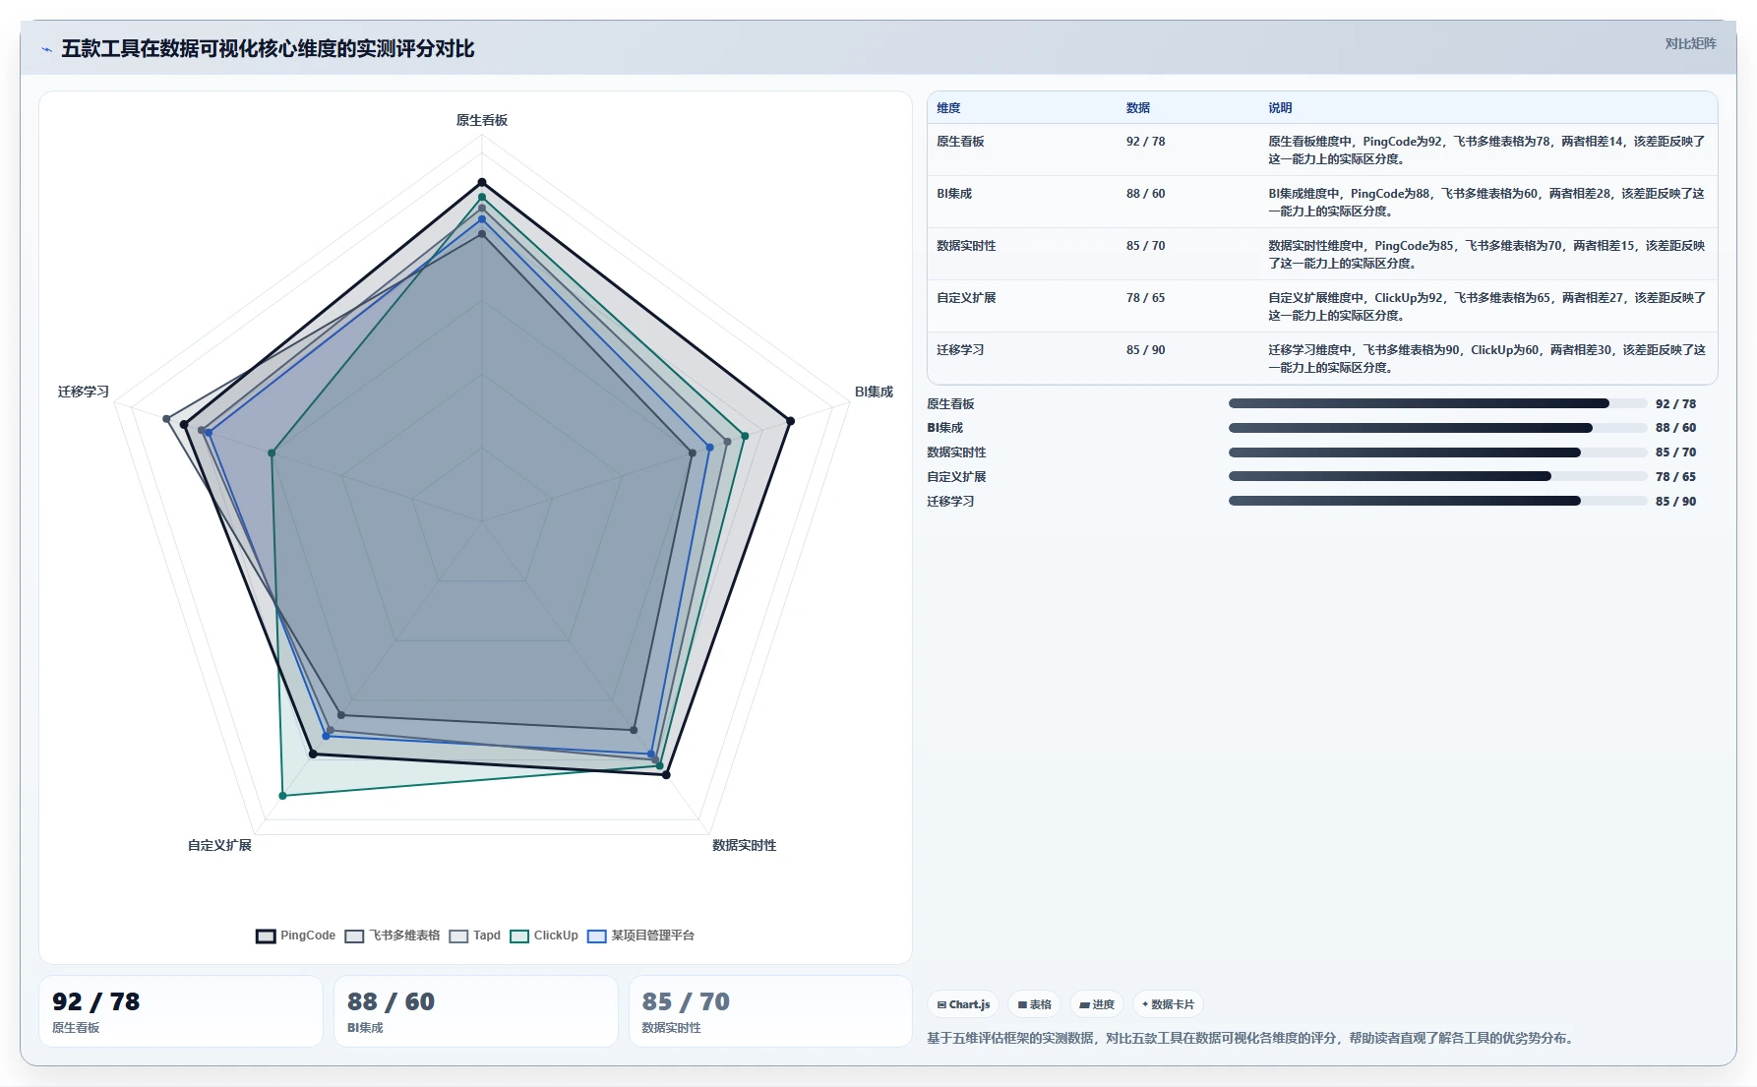Toggle 某项目管理平台 series in the legend
1757x1087 pixels.
point(641,936)
